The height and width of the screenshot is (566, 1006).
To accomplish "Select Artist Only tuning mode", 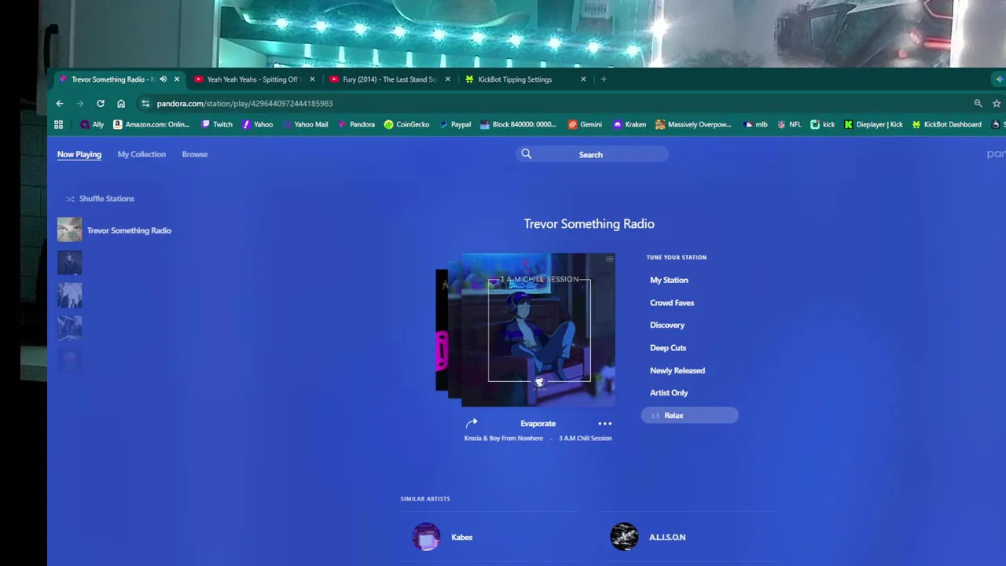I will (x=669, y=392).
